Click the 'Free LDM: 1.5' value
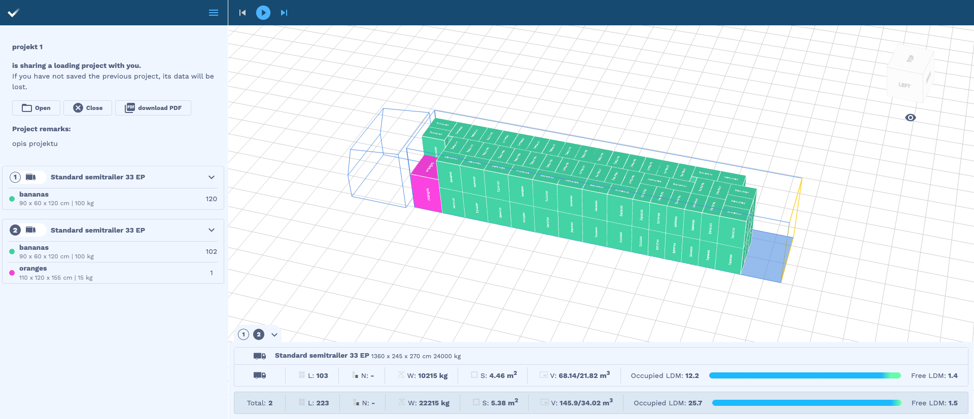 pyautogui.click(x=934, y=403)
